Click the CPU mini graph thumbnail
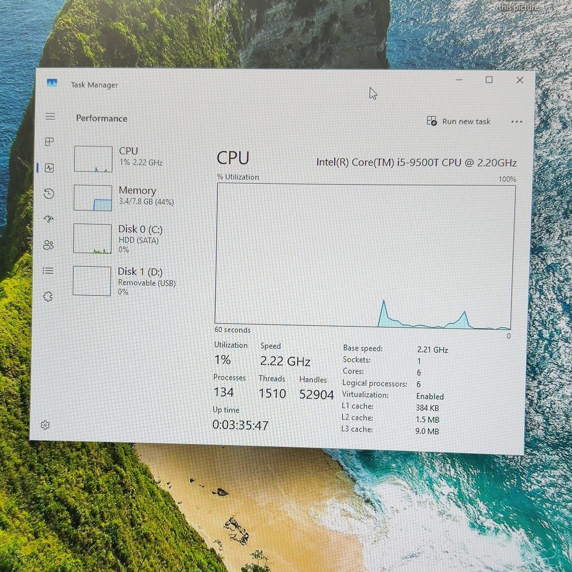 click(x=93, y=159)
